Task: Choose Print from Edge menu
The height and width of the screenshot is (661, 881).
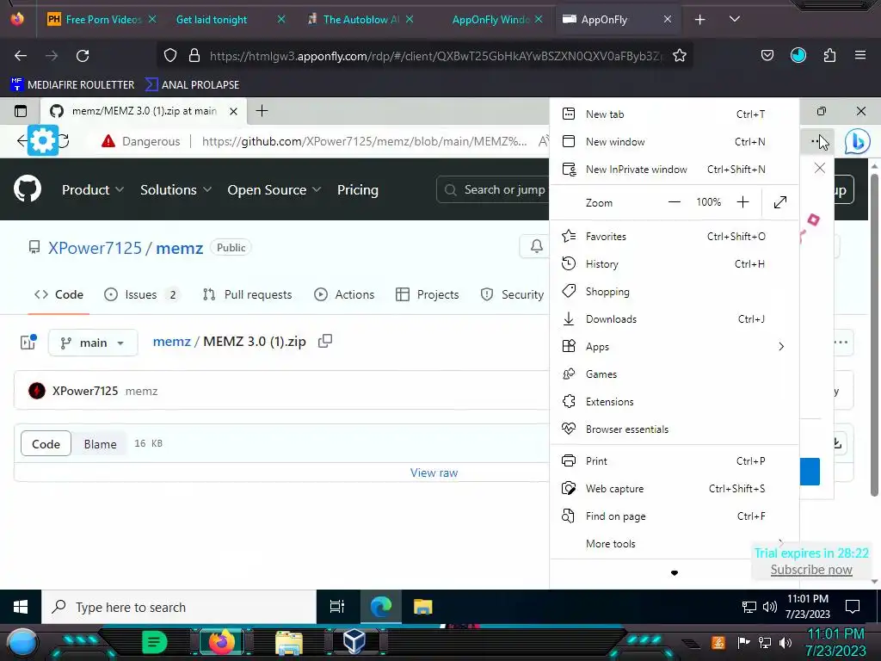Action: click(x=675, y=461)
